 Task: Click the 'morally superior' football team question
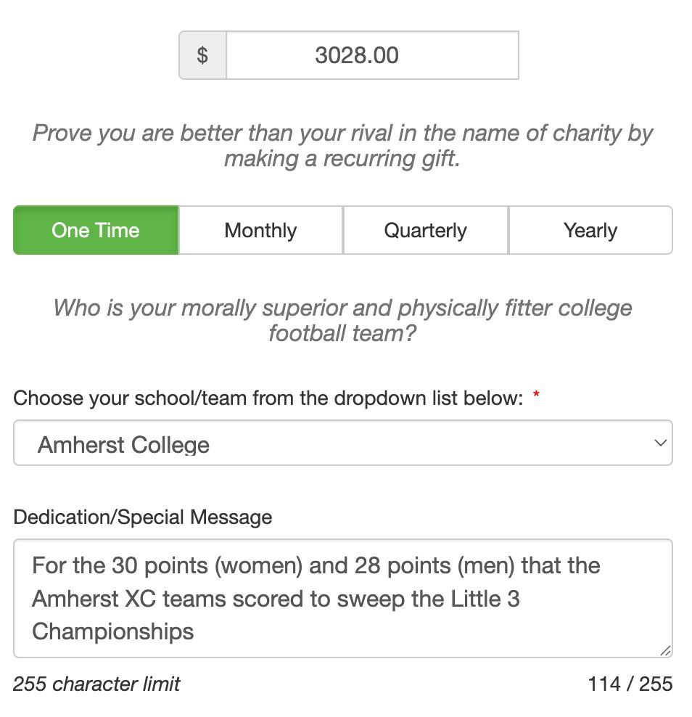tap(342, 320)
